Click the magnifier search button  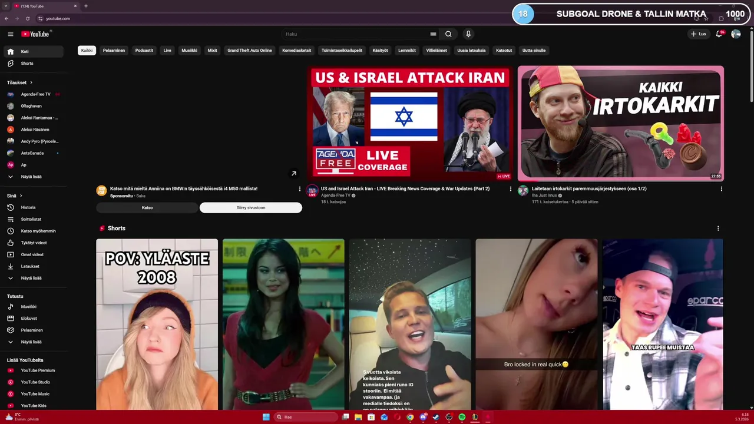pos(448,34)
